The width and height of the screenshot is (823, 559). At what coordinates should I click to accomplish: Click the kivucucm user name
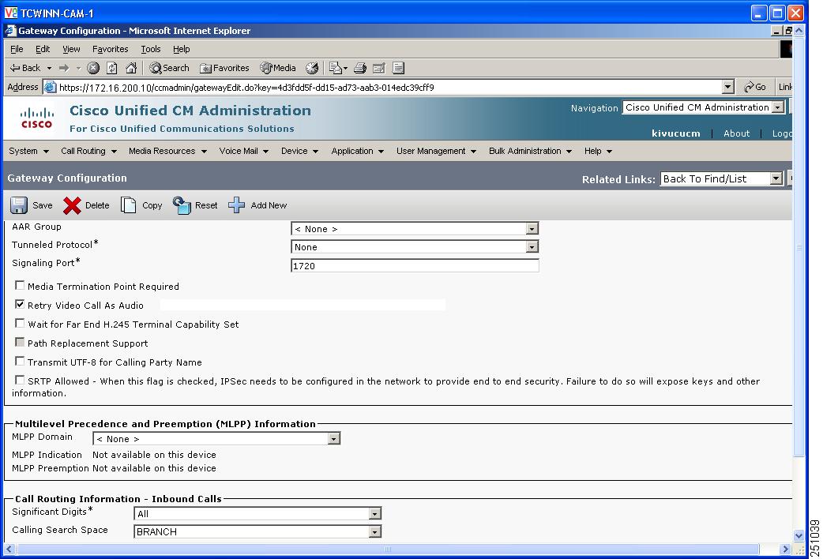pos(676,133)
